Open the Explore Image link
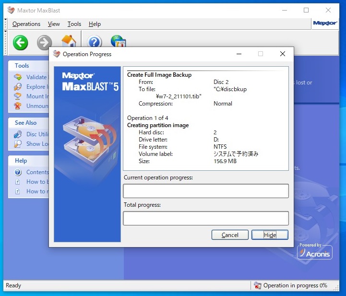346x296 pixels. click(37, 87)
